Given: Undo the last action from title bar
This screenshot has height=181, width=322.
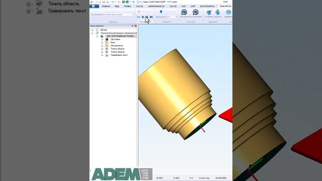Looking at the screenshot, I should click(113, 2).
